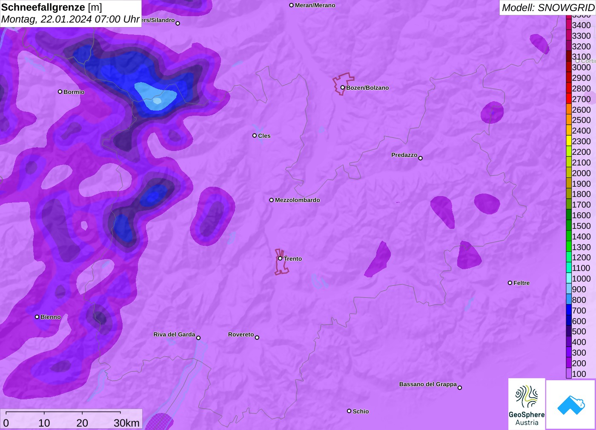Click the 2300 m yellow legend swatch
This screenshot has height=430, width=596.
point(569,141)
